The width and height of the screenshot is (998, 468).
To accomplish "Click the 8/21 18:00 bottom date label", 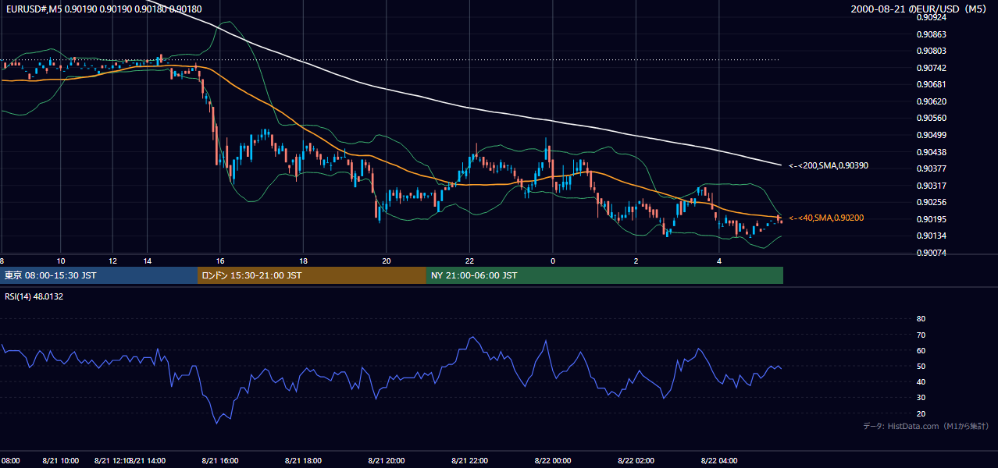I will point(303,461).
